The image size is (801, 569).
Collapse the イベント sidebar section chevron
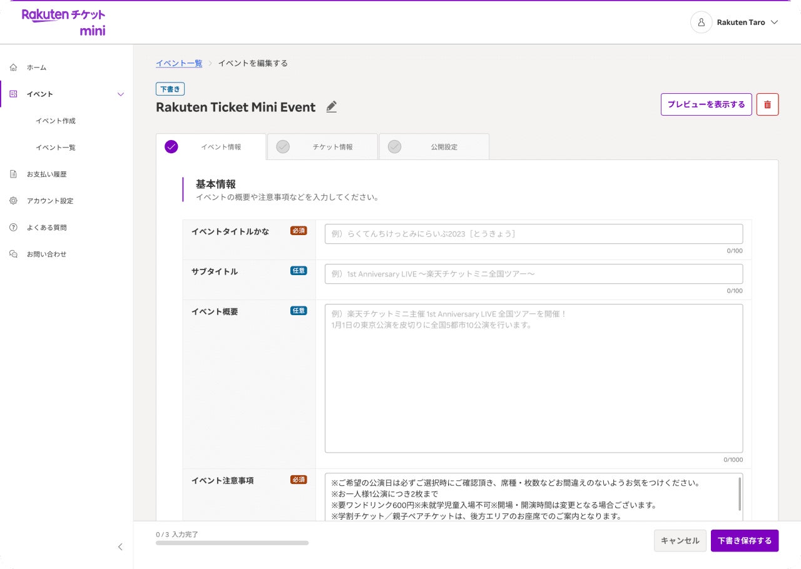click(x=121, y=94)
